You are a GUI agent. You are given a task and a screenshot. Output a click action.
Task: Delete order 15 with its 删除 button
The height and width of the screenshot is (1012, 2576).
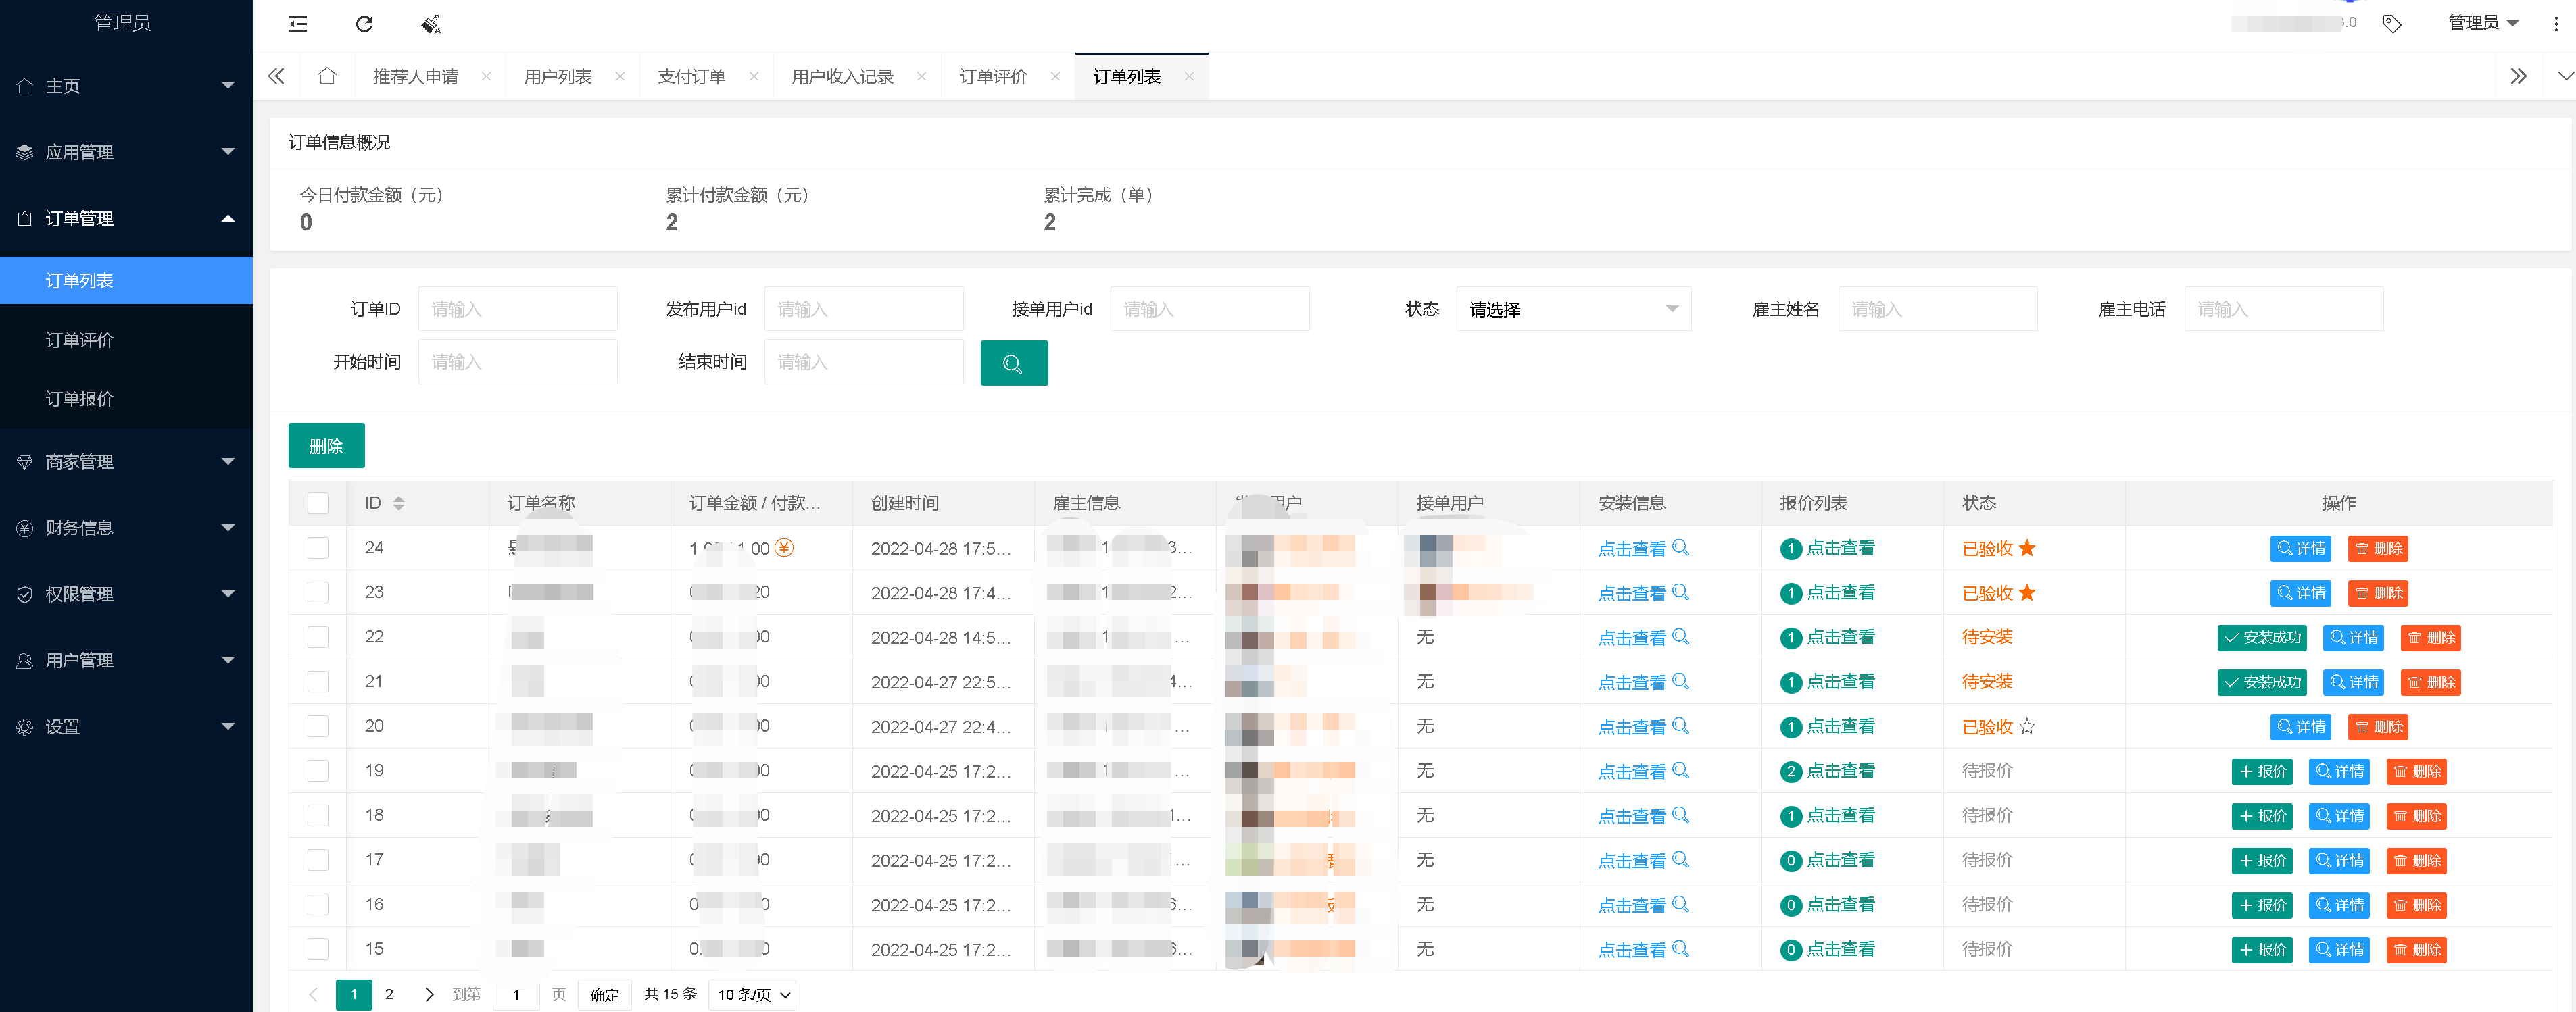[2417, 950]
